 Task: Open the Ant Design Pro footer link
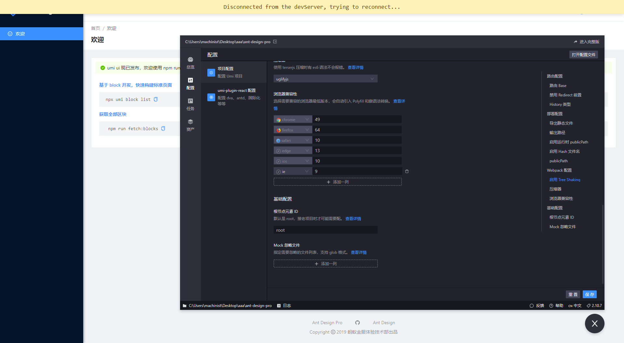coord(327,323)
